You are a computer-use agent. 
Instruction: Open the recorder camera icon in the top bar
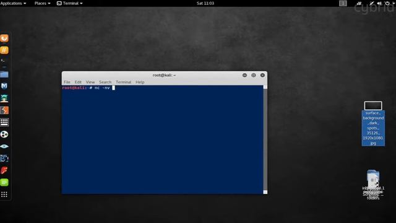[x=359, y=3]
